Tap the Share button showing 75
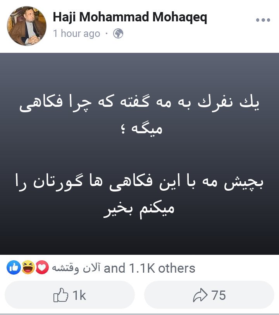Viewport: 279px width, 315px height. click(209, 295)
